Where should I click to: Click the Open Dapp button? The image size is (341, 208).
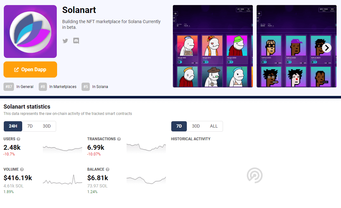click(x=30, y=69)
